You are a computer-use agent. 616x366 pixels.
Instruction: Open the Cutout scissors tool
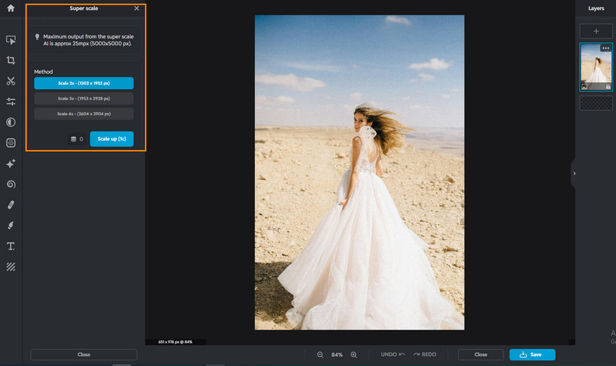11,81
